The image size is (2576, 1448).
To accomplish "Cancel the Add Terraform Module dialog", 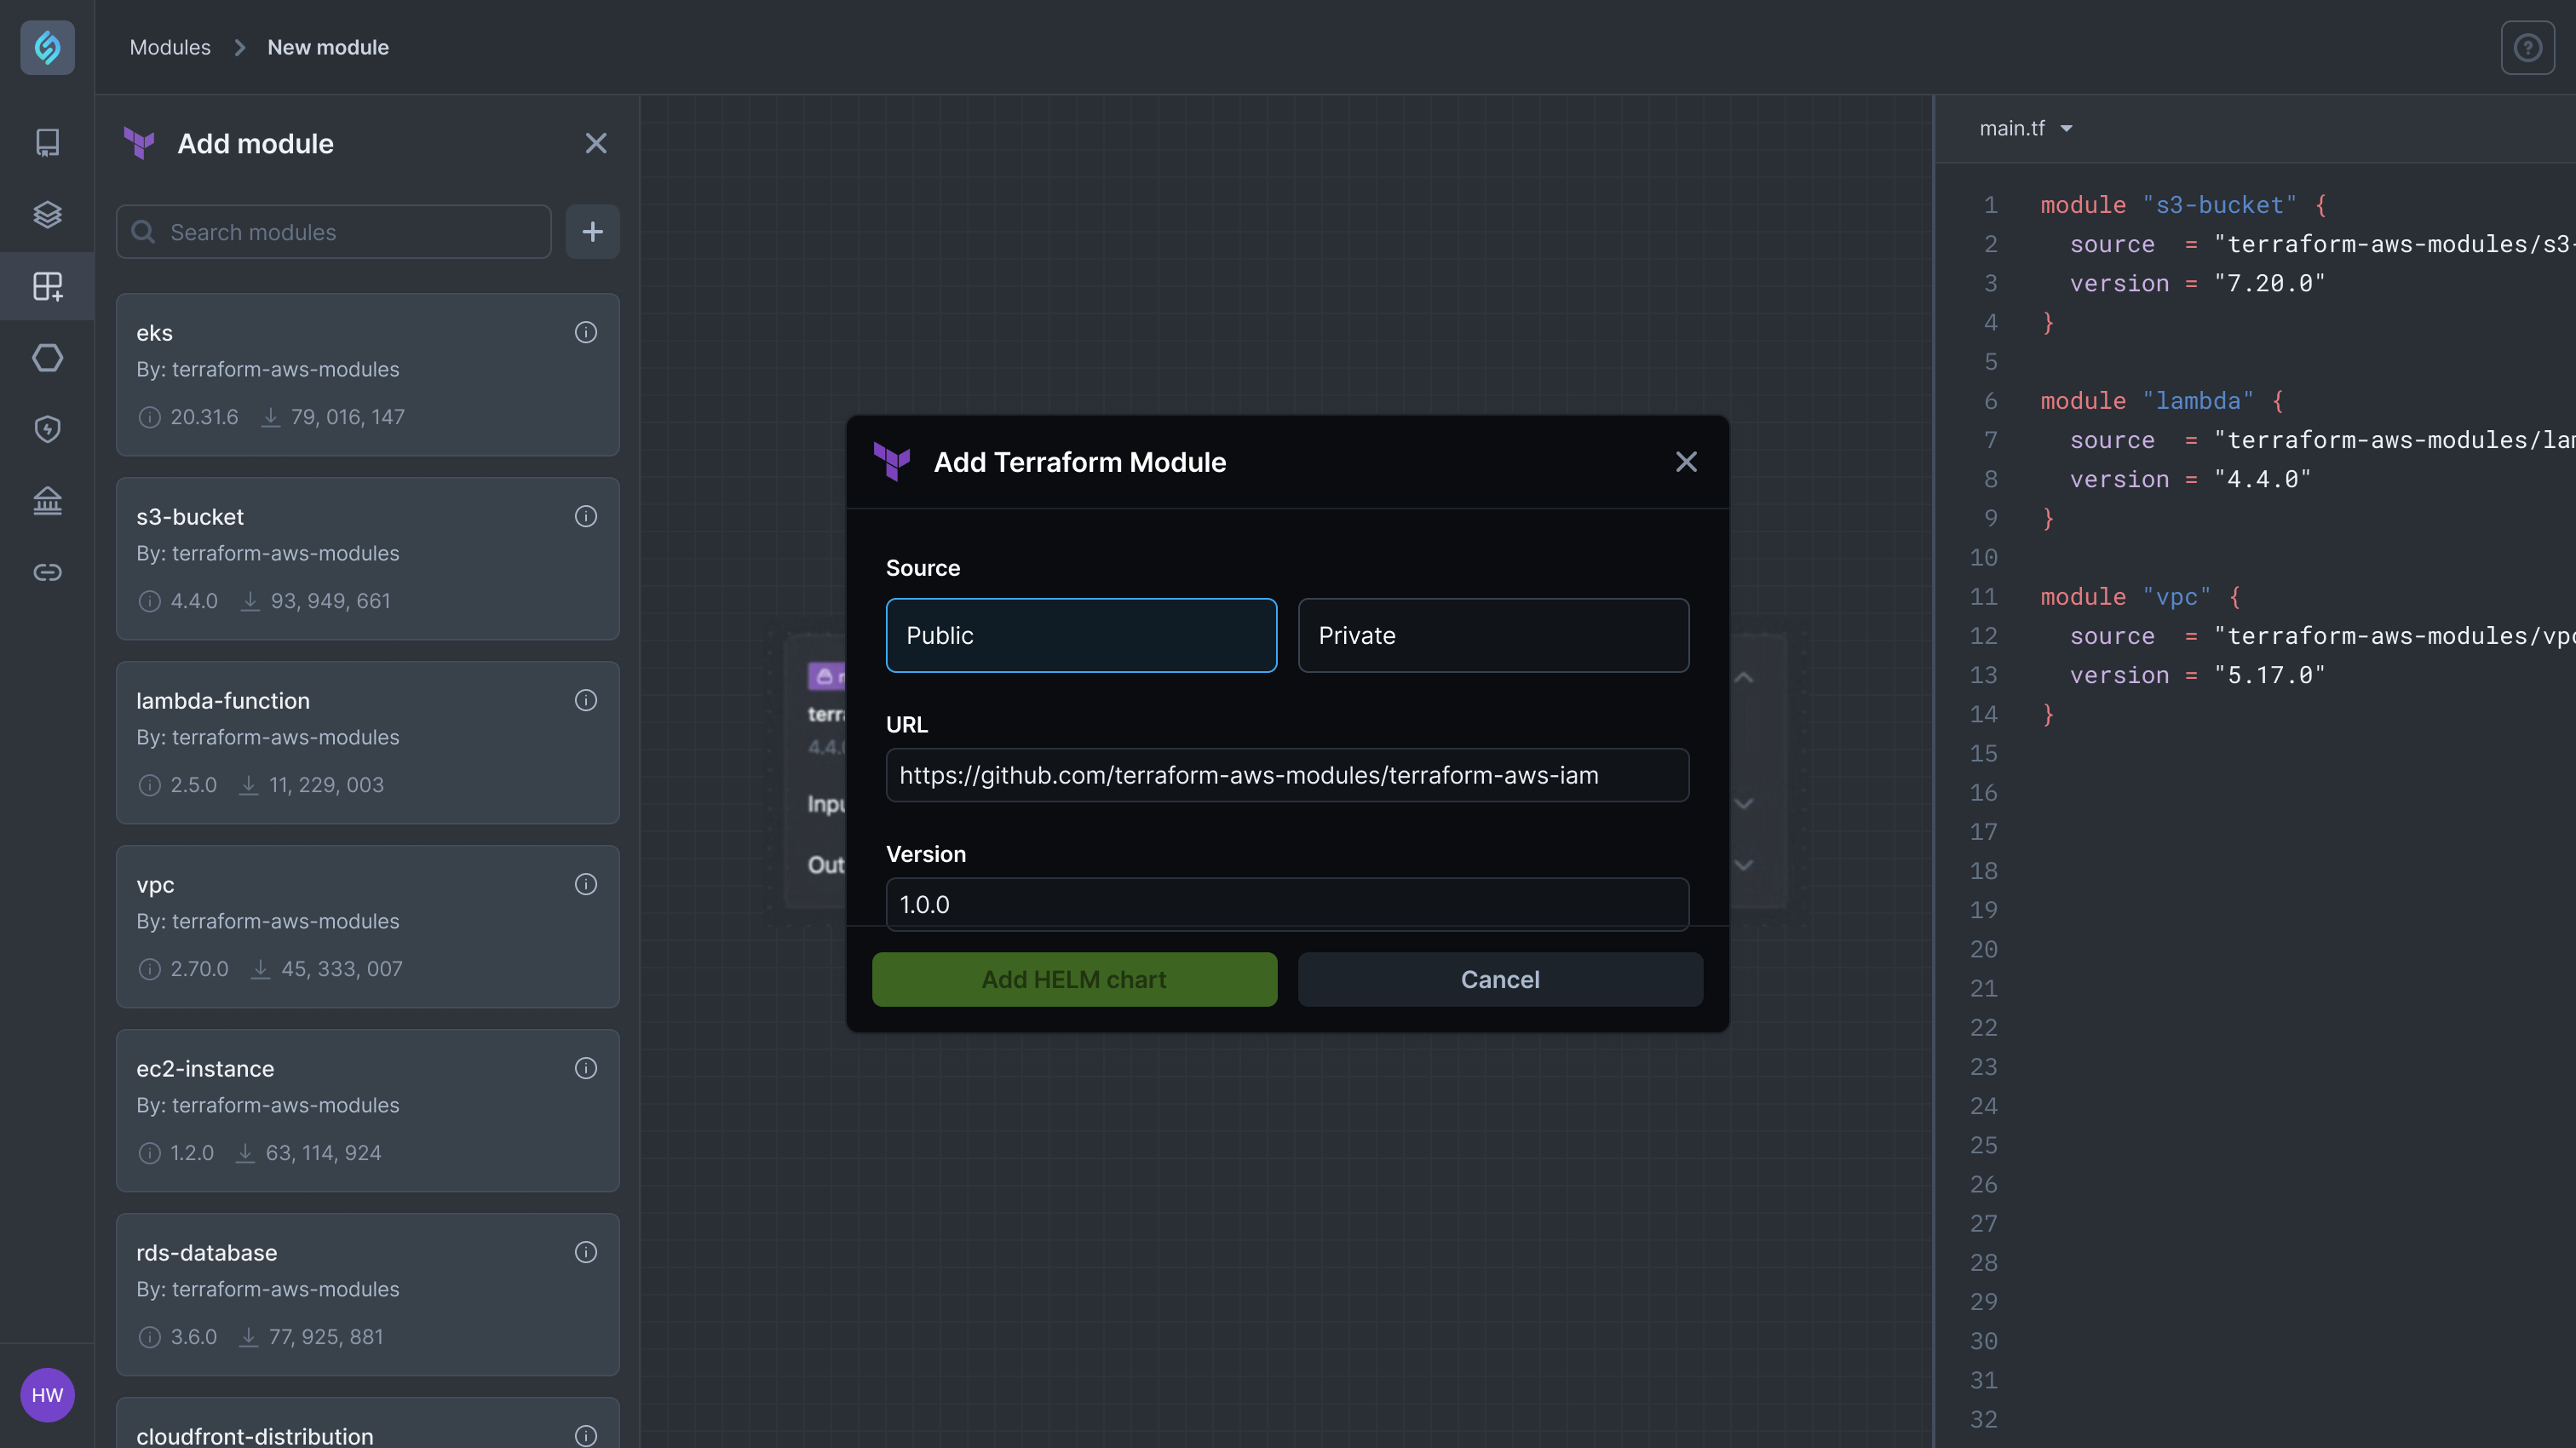I will [x=1500, y=979].
